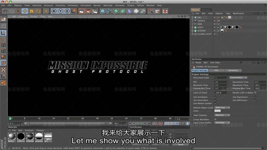Image resolution: width=267 pixels, height=150 pixels.
Task: Toggle Use Expression checkbox
Action: pyautogui.click(x=255, y=97)
